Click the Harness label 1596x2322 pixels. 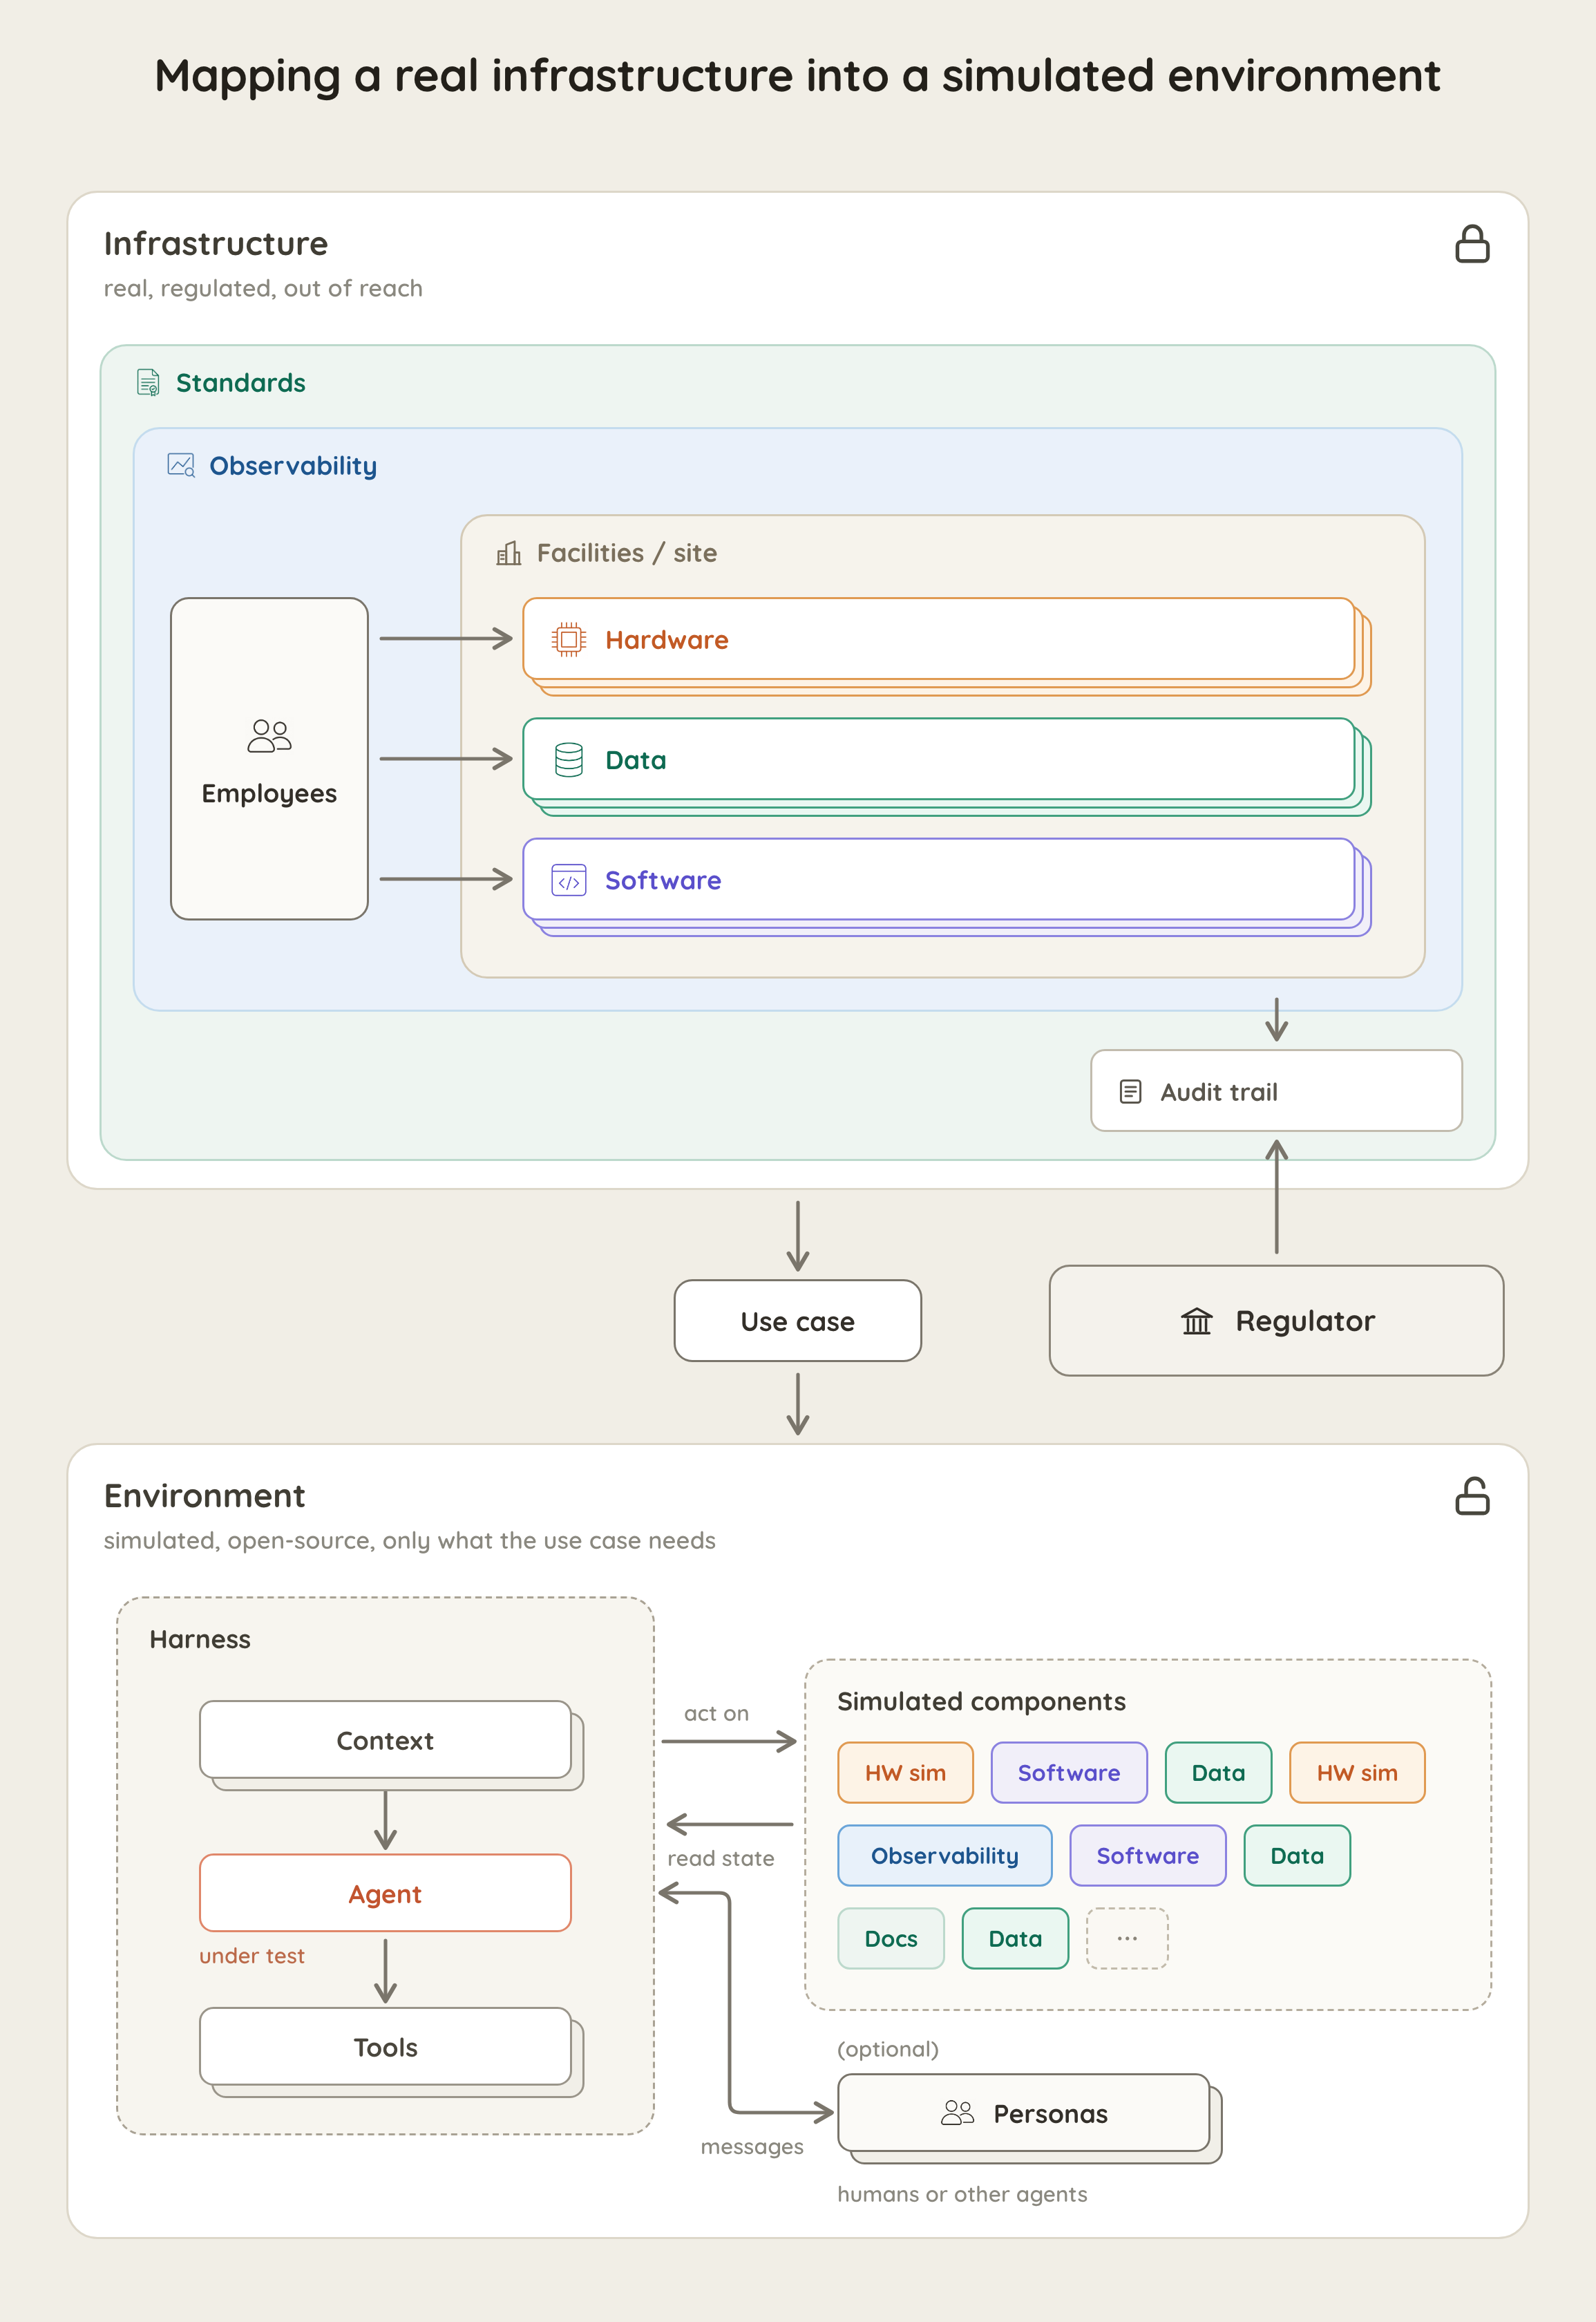pos(200,1639)
